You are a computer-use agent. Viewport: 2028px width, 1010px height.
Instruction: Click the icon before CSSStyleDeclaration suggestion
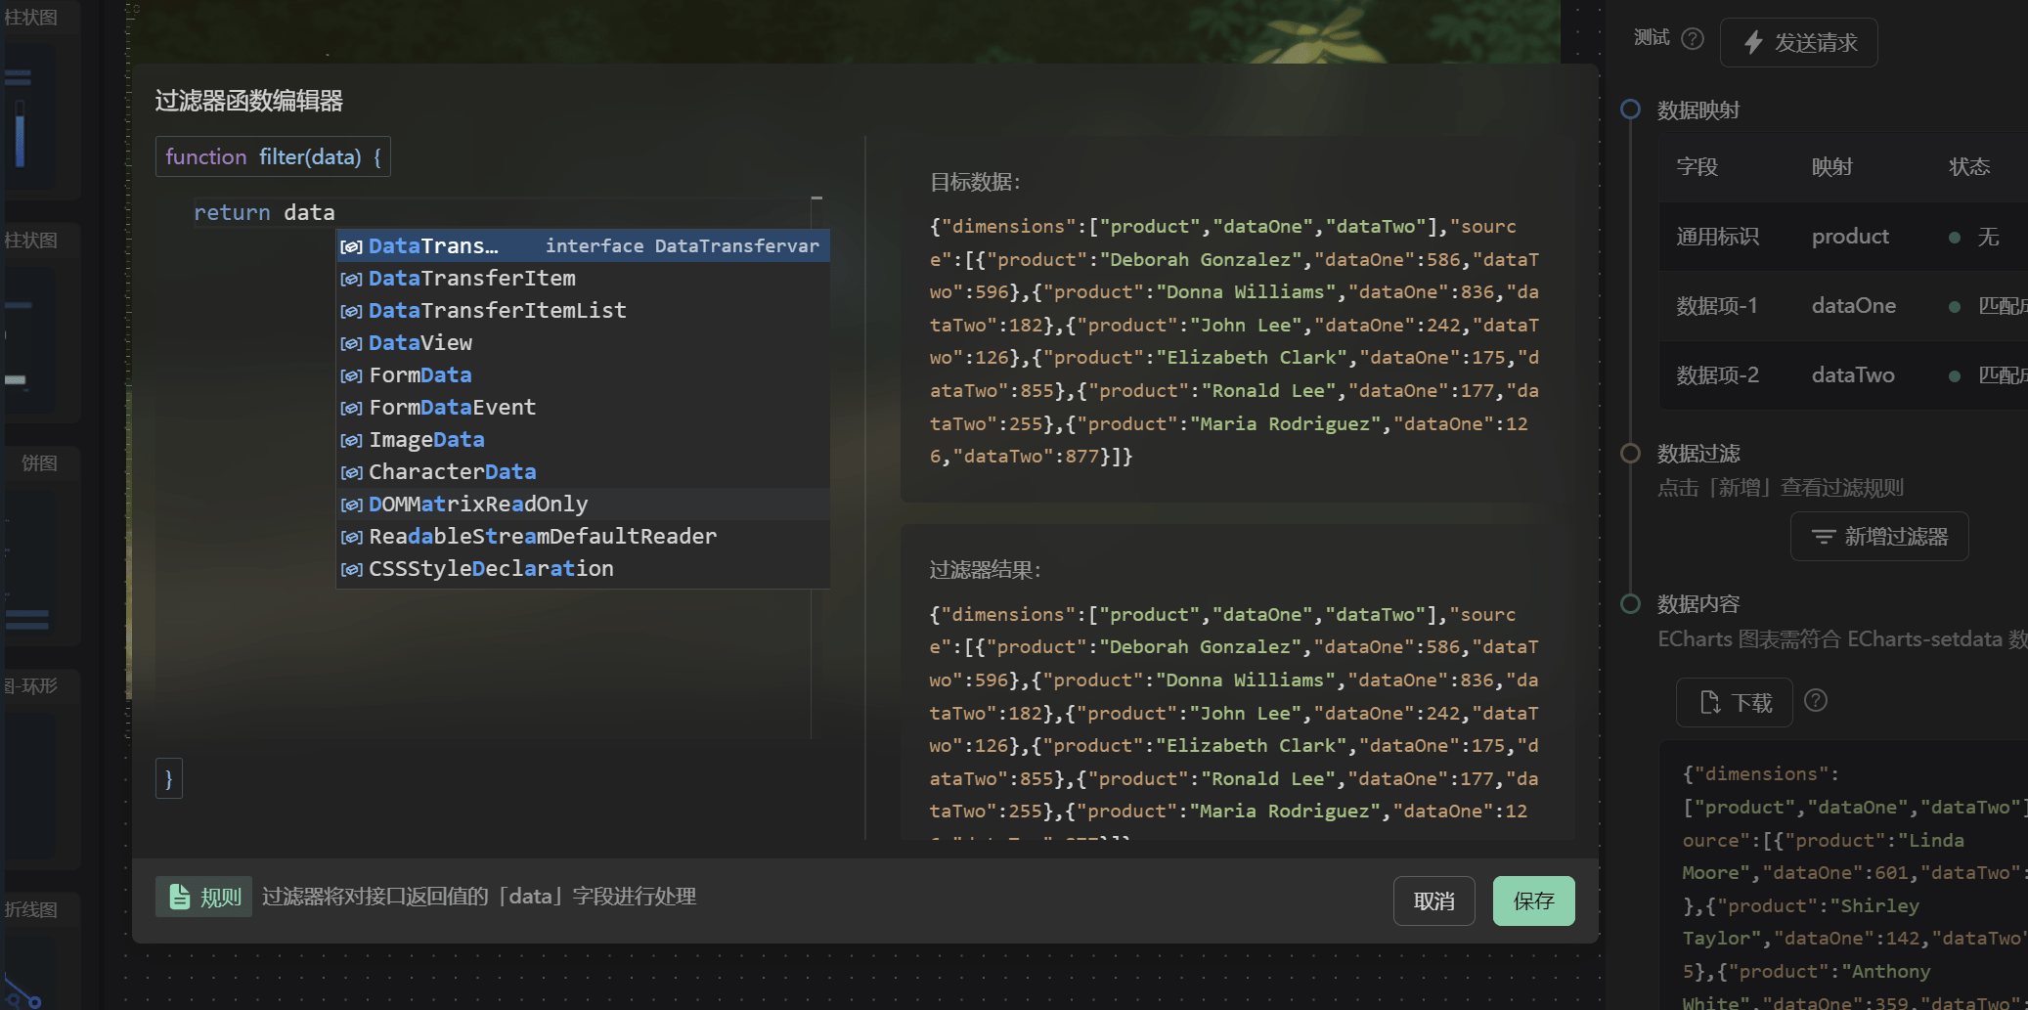tap(351, 569)
